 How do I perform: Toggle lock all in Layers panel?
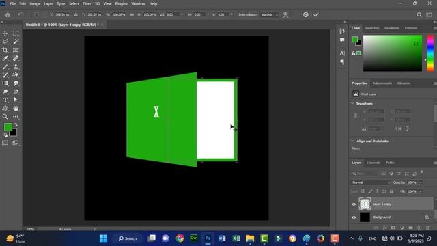pyautogui.click(x=391, y=191)
